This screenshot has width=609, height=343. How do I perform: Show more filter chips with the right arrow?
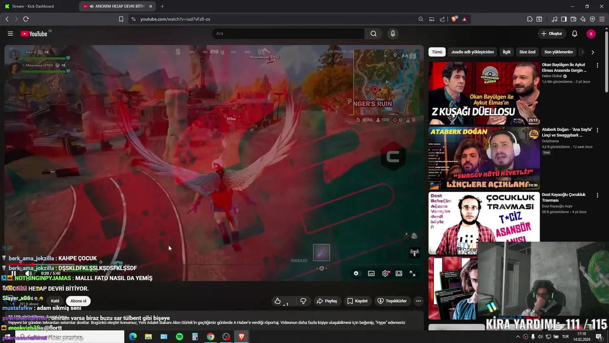(592, 52)
